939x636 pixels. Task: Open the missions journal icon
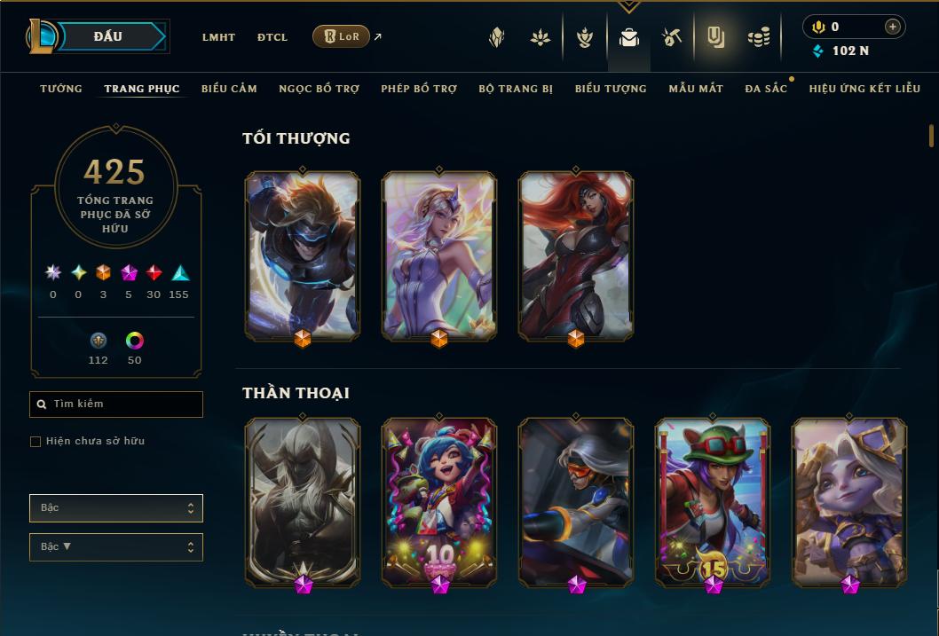(715, 37)
